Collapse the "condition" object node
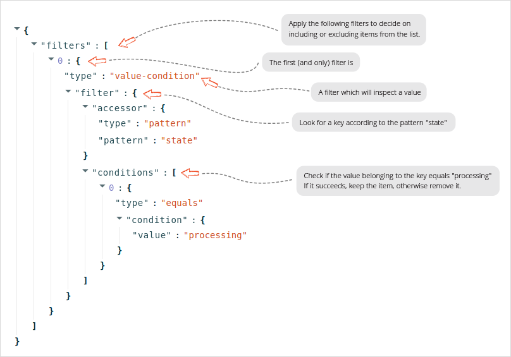The width and height of the screenshot is (511, 357). pyautogui.click(x=120, y=218)
